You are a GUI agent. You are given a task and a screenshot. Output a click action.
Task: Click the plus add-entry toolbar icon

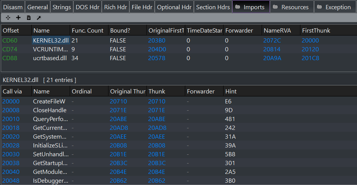coord(18,18)
